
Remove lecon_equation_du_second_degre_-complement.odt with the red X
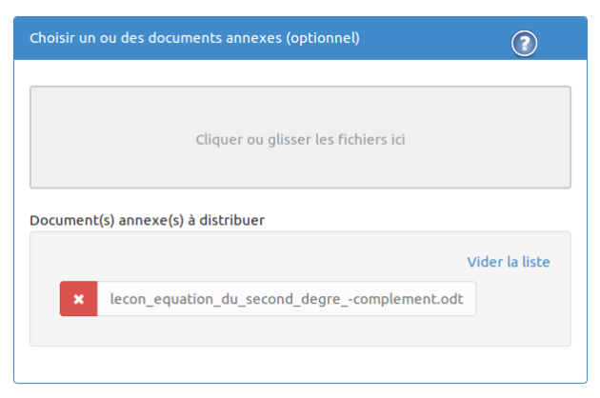tap(79, 299)
